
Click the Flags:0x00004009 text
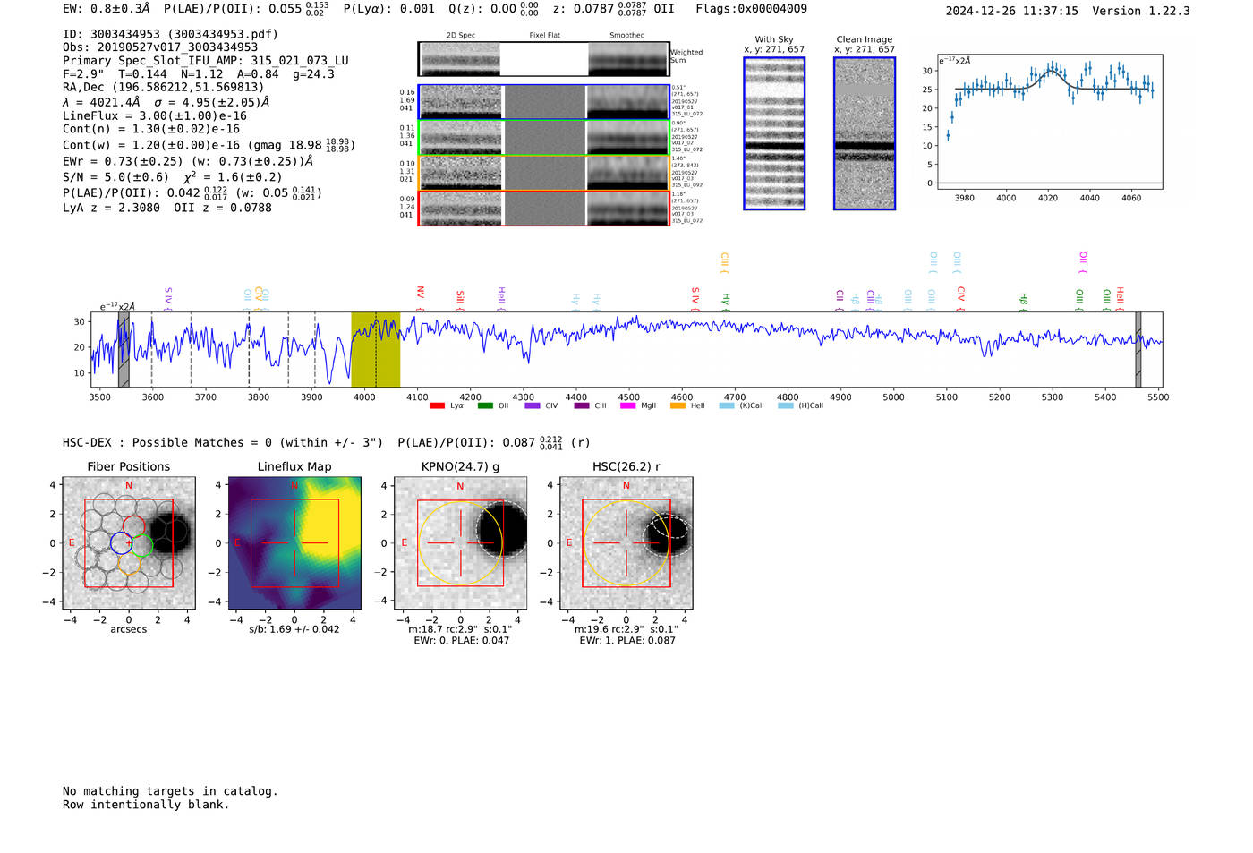coord(752,9)
